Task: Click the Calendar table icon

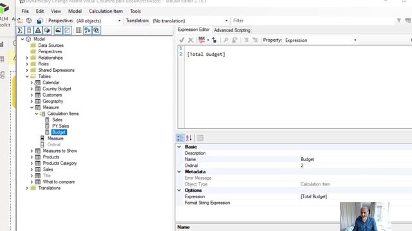Action: (x=37, y=83)
